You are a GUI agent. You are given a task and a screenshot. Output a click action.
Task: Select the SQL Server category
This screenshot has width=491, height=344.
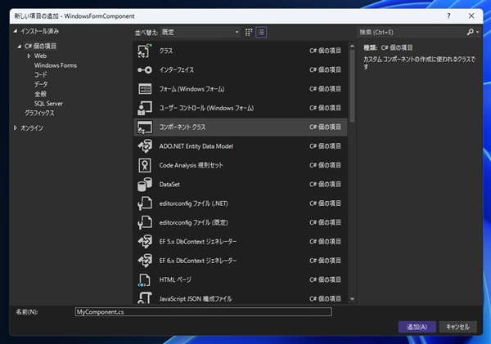pos(48,104)
